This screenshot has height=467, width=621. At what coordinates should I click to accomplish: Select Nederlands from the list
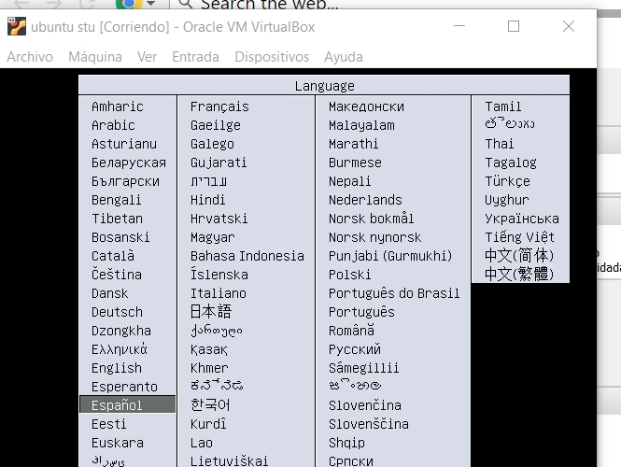(365, 200)
